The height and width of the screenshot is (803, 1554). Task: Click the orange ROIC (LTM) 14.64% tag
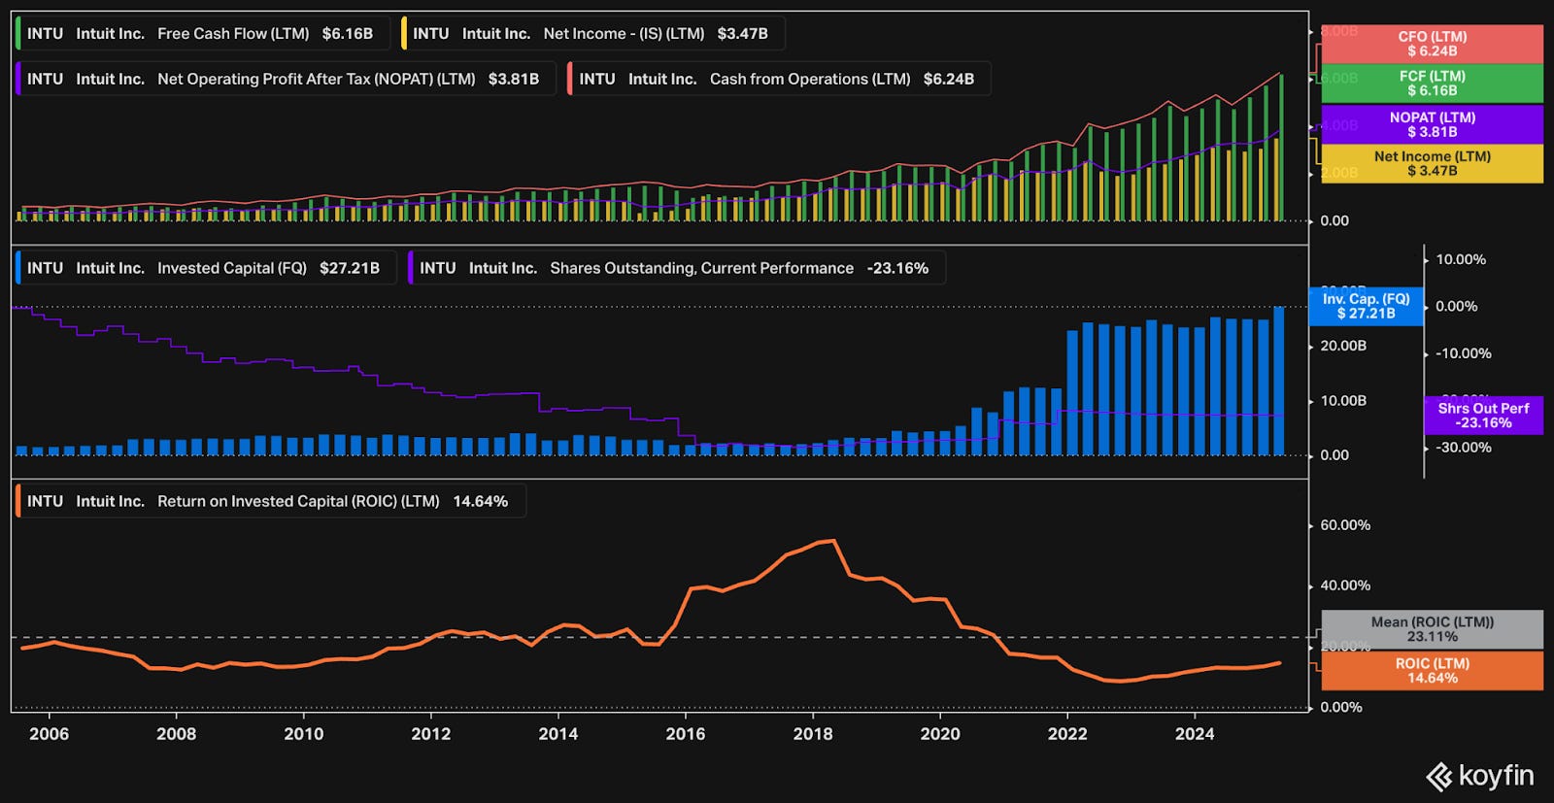click(x=1432, y=671)
